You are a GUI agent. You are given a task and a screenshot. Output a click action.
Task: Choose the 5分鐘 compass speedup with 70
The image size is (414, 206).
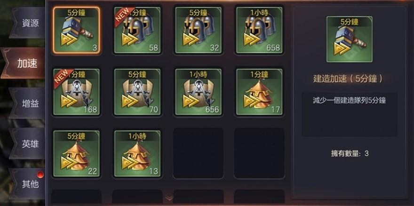coord(137,92)
